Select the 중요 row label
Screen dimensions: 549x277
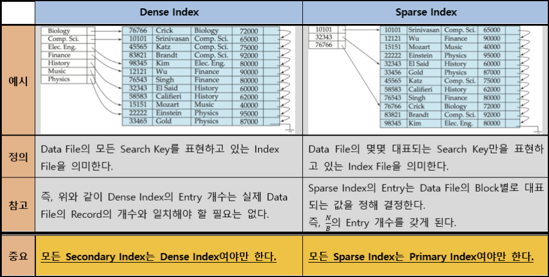point(18,256)
